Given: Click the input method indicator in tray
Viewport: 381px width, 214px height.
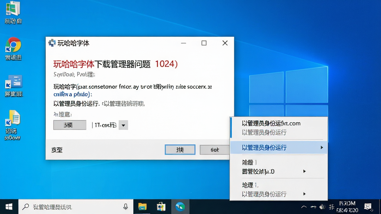Looking at the screenshot, I should point(332,207).
